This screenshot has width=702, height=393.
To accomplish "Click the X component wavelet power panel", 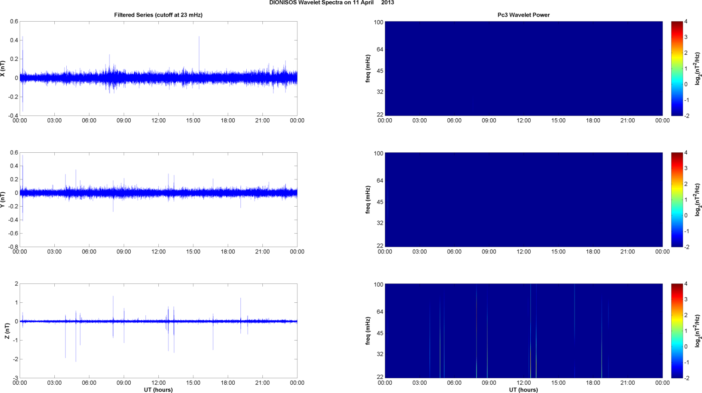I will click(x=523, y=69).
